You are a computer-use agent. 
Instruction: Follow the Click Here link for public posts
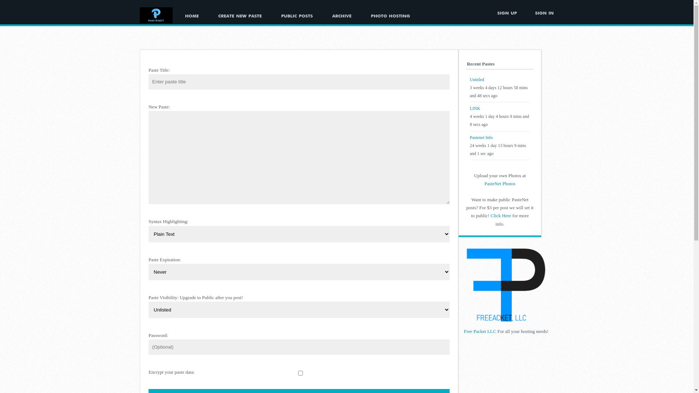click(501, 216)
